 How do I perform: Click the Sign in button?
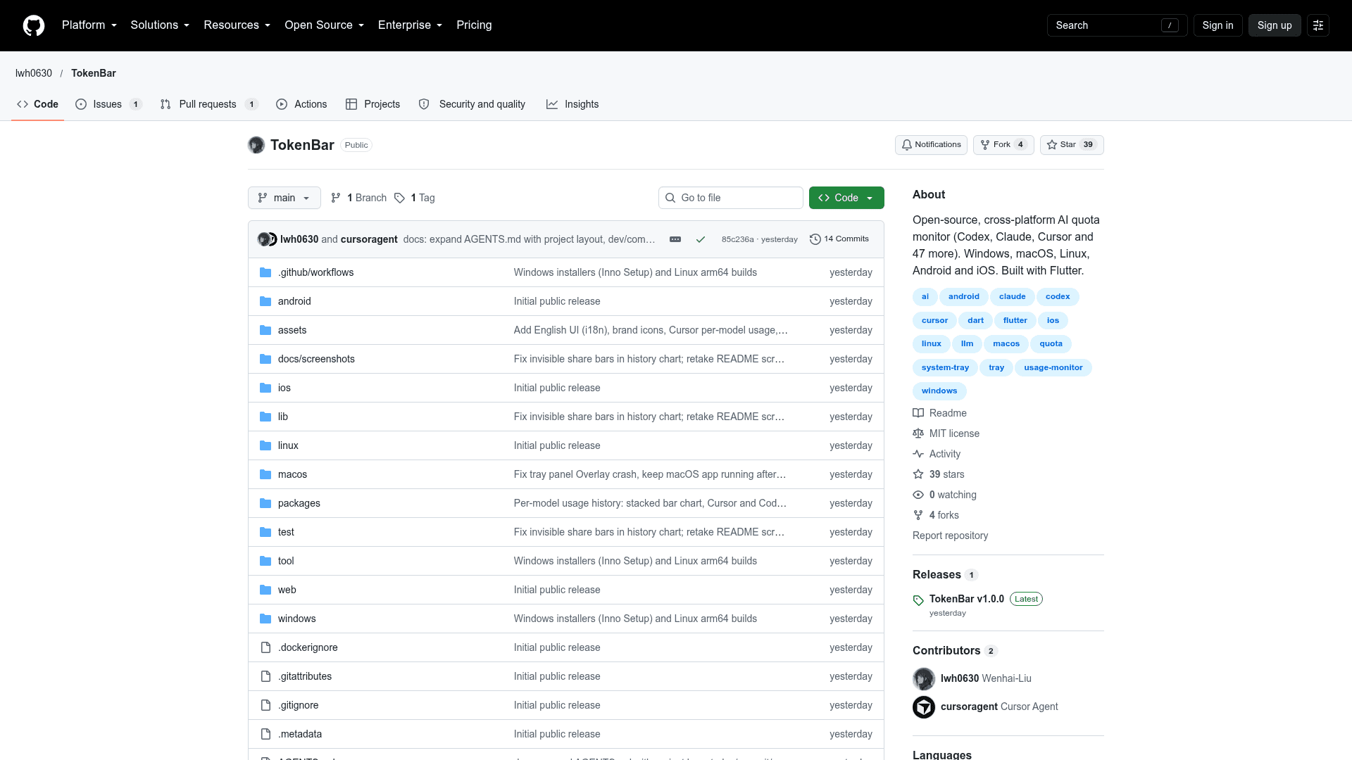(x=1218, y=25)
